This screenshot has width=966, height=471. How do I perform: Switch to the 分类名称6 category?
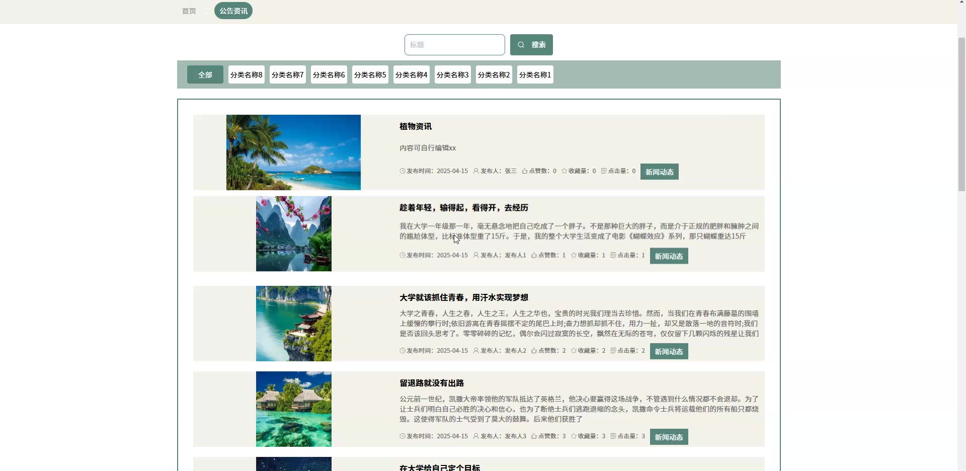(x=329, y=74)
